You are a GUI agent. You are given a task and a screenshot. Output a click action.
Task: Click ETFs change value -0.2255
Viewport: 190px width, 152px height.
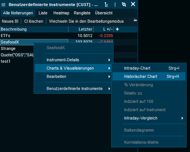click(x=106, y=36)
